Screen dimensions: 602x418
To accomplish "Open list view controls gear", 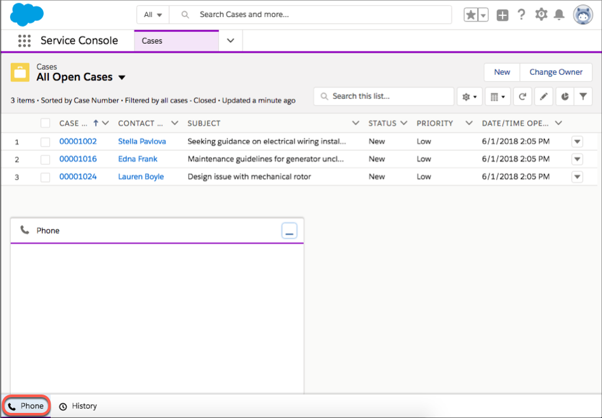I will (469, 96).
